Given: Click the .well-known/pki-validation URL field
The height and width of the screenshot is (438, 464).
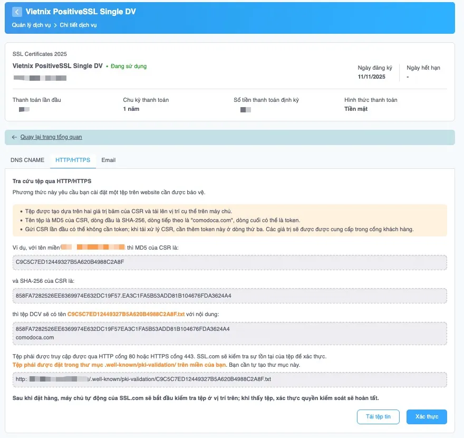Looking at the screenshot, I should 229,379.
